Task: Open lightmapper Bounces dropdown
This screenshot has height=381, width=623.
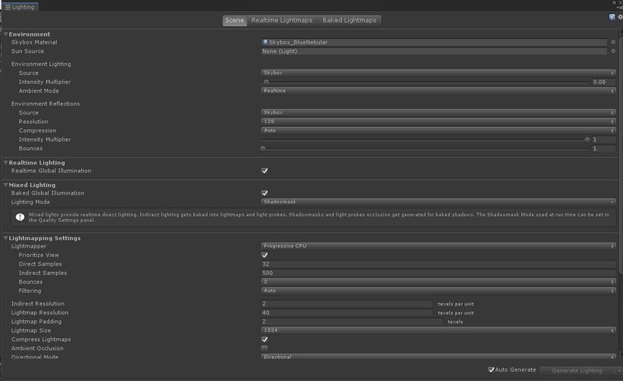Action: pyautogui.click(x=438, y=281)
